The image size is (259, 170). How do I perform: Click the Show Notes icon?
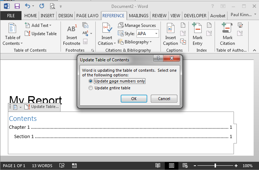click(85, 41)
